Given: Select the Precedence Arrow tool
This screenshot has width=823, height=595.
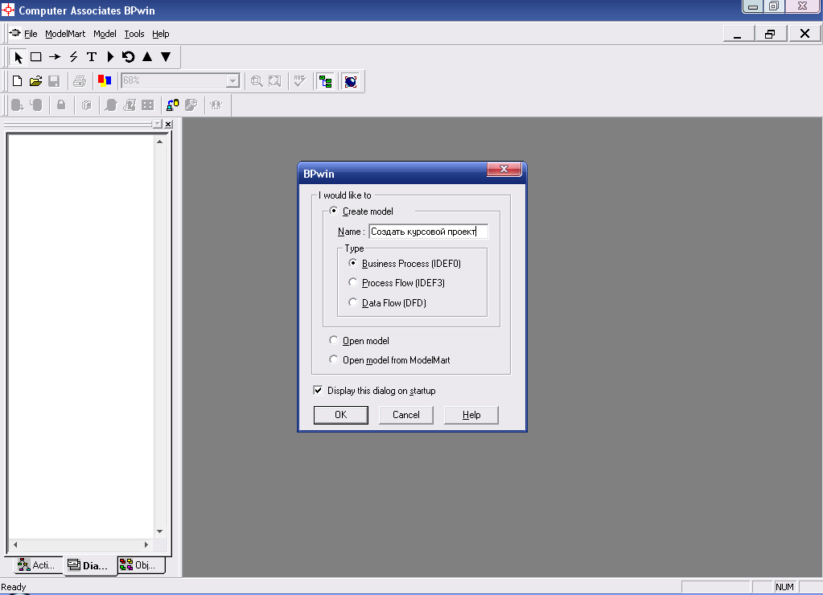Looking at the screenshot, I should (x=55, y=56).
